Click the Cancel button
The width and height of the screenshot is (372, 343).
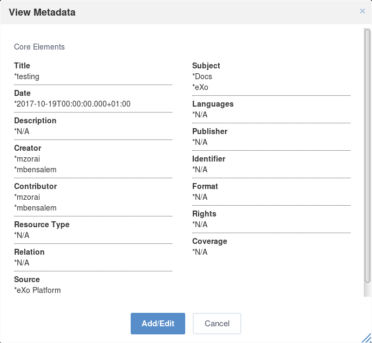click(217, 324)
